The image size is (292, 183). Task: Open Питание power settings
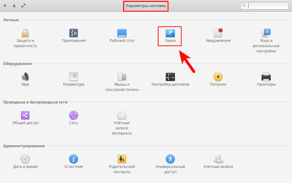[218, 79]
